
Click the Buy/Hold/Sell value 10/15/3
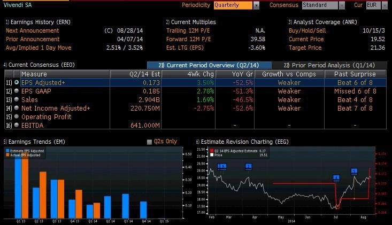click(x=374, y=30)
